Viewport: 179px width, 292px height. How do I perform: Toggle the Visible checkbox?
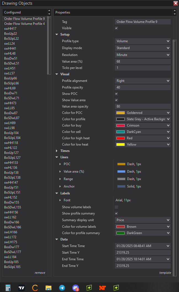coord(116,28)
